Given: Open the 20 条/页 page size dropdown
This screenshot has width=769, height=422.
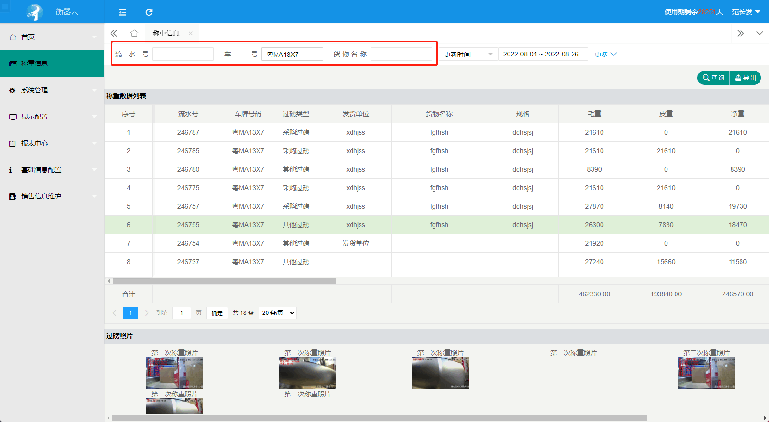Looking at the screenshot, I should click(278, 313).
